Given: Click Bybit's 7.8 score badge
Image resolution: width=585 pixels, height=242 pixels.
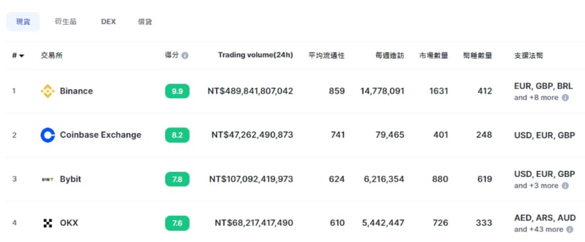Looking at the screenshot, I should tap(177, 179).
